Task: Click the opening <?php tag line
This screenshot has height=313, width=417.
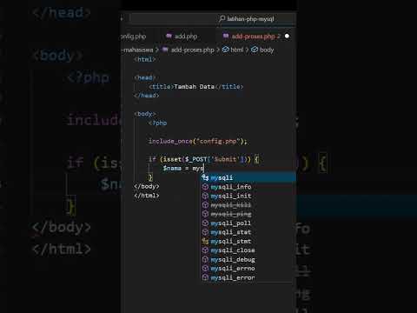Action: click(157, 123)
